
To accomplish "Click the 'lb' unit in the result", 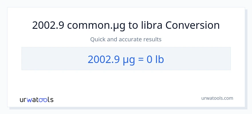I will point(160,59).
